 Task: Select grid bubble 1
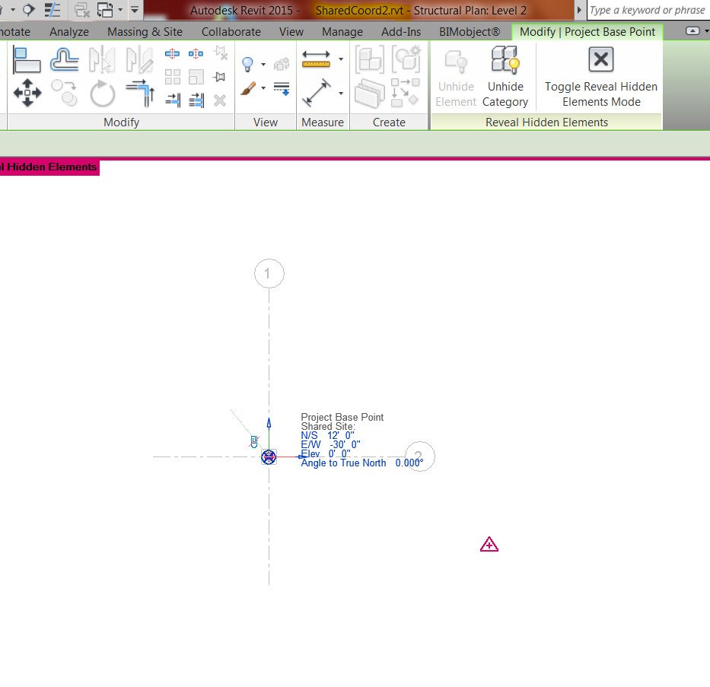269,273
